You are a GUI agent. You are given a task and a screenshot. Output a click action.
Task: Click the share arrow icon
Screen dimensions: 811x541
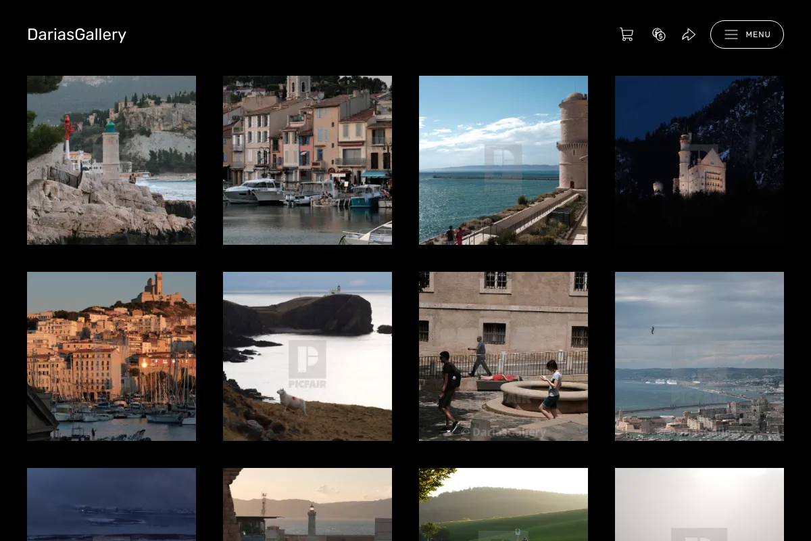(x=689, y=34)
